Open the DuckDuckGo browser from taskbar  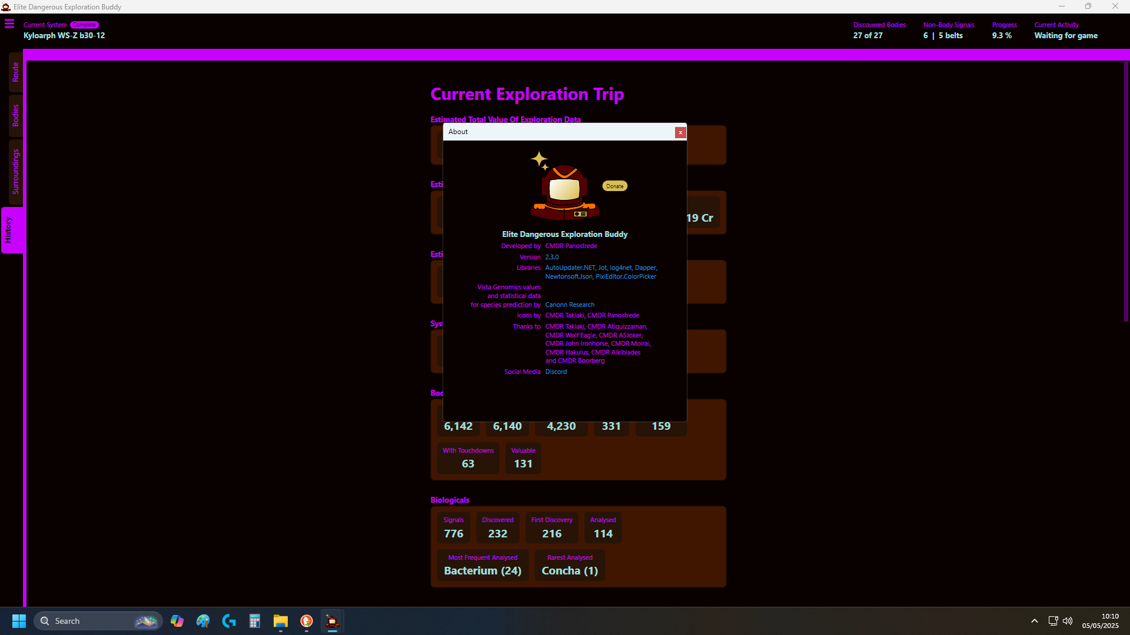pyautogui.click(x=307, y=621)
